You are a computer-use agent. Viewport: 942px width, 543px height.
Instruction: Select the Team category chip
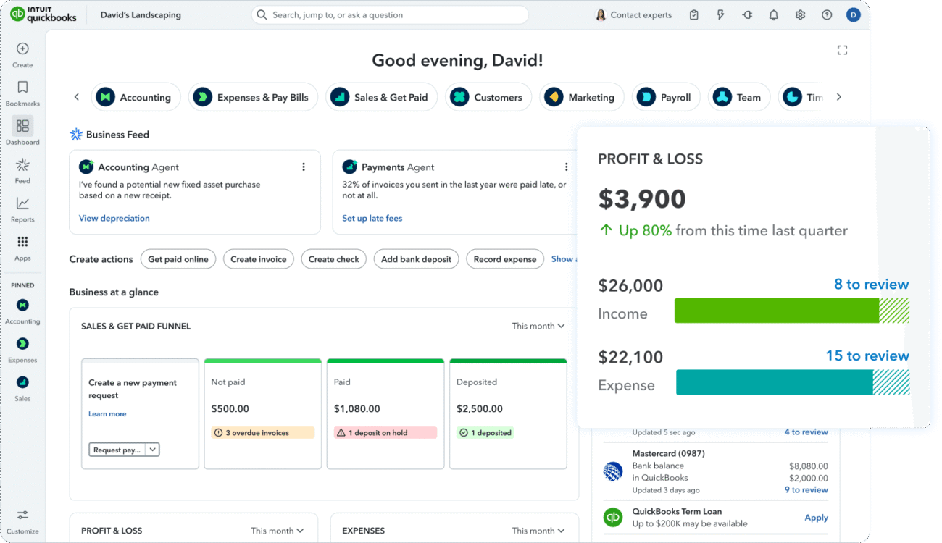tap(738, 97)
